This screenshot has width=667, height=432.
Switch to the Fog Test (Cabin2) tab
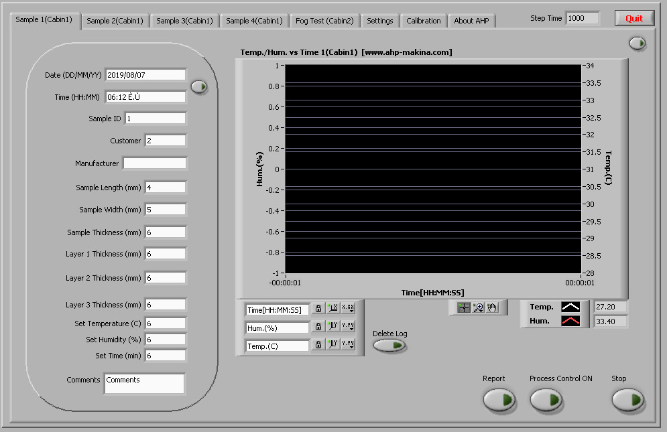[324, 21]
